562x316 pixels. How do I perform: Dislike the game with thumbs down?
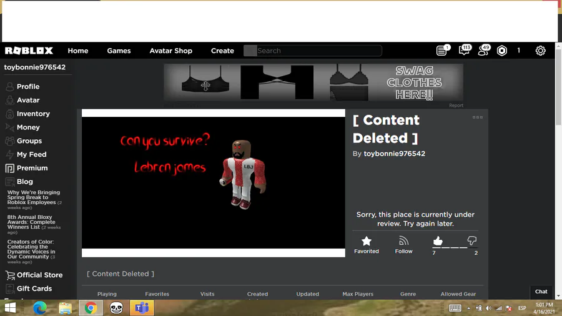[x=471, y=241]
